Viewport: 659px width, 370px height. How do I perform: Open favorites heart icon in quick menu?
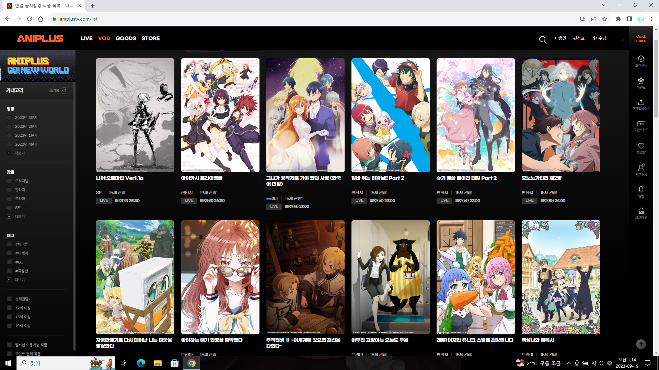coord(641,146)
